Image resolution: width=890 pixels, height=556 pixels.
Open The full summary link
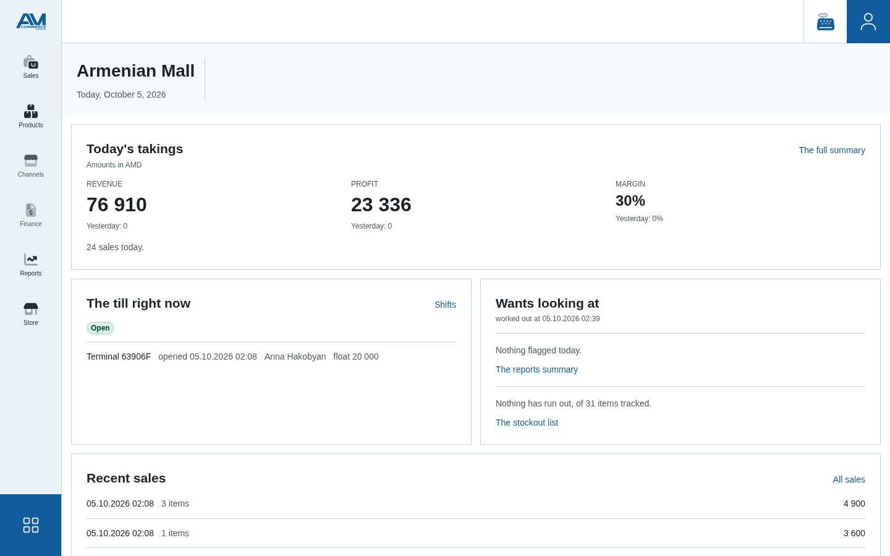[832, 150]
